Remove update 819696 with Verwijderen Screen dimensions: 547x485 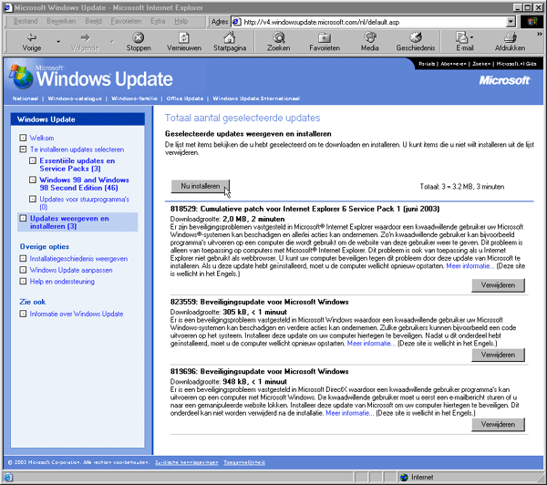(x=498, y=424)
